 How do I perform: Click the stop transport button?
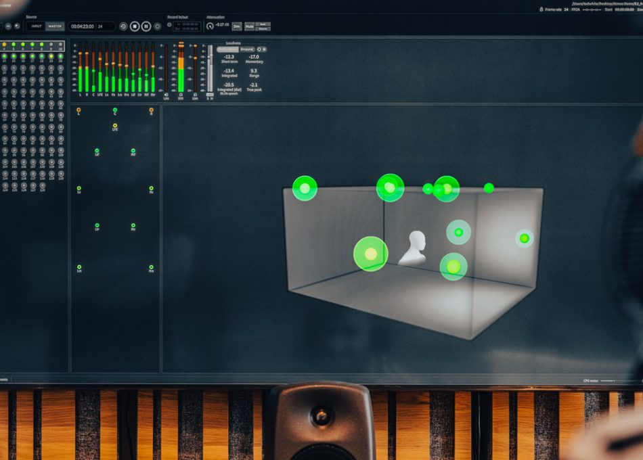click(135, 26)
